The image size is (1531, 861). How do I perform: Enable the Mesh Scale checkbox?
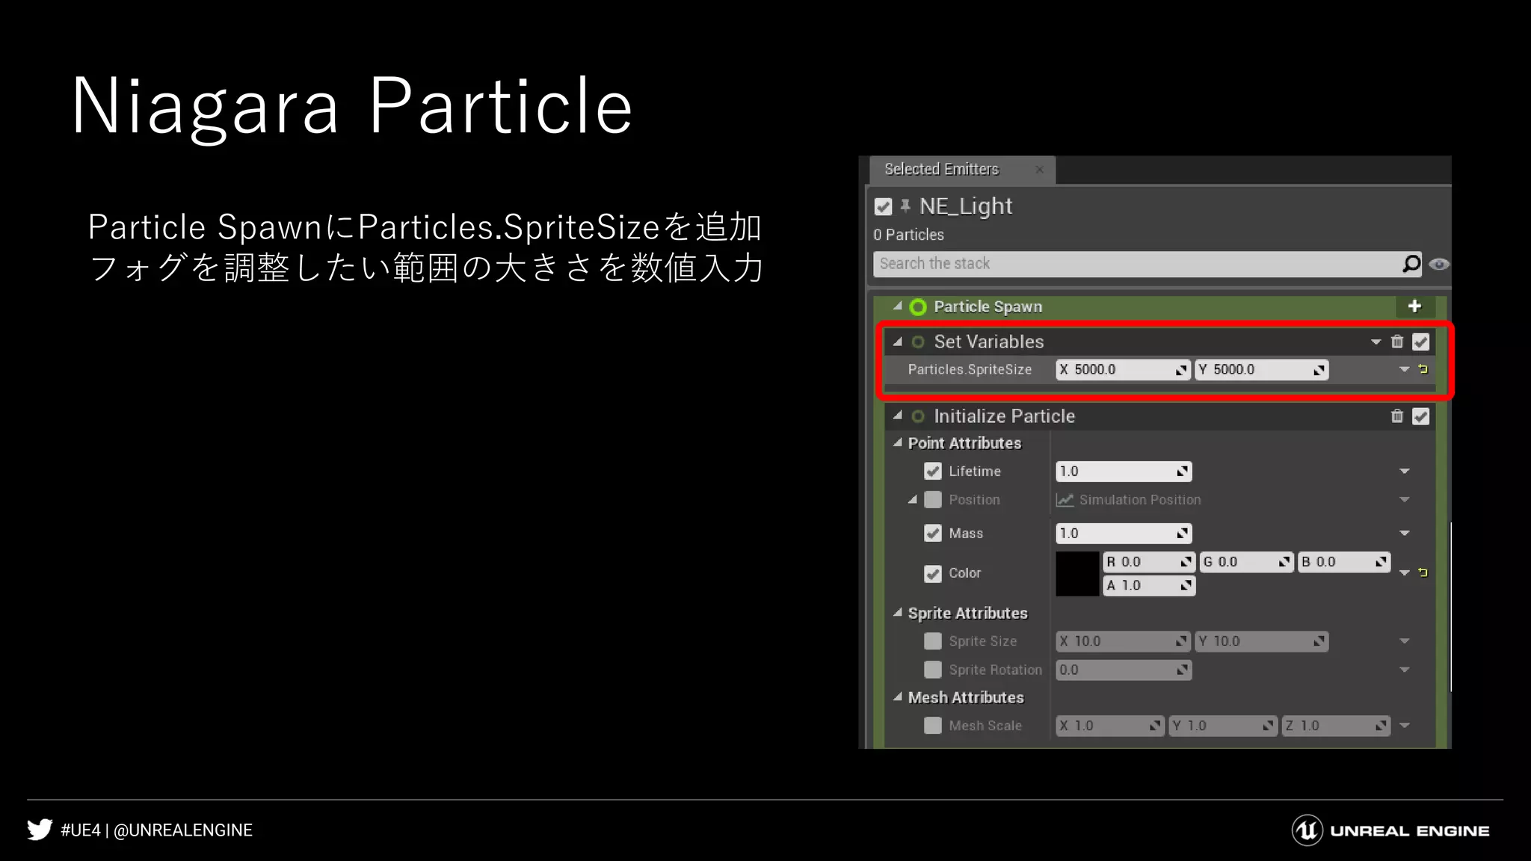click(932, 725)
